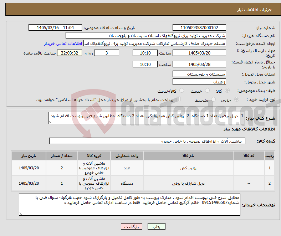Click the اطلاعات کالاهای مورد نیاز heading
Viewport: 281px width, 236px height.
coord(249,129)
